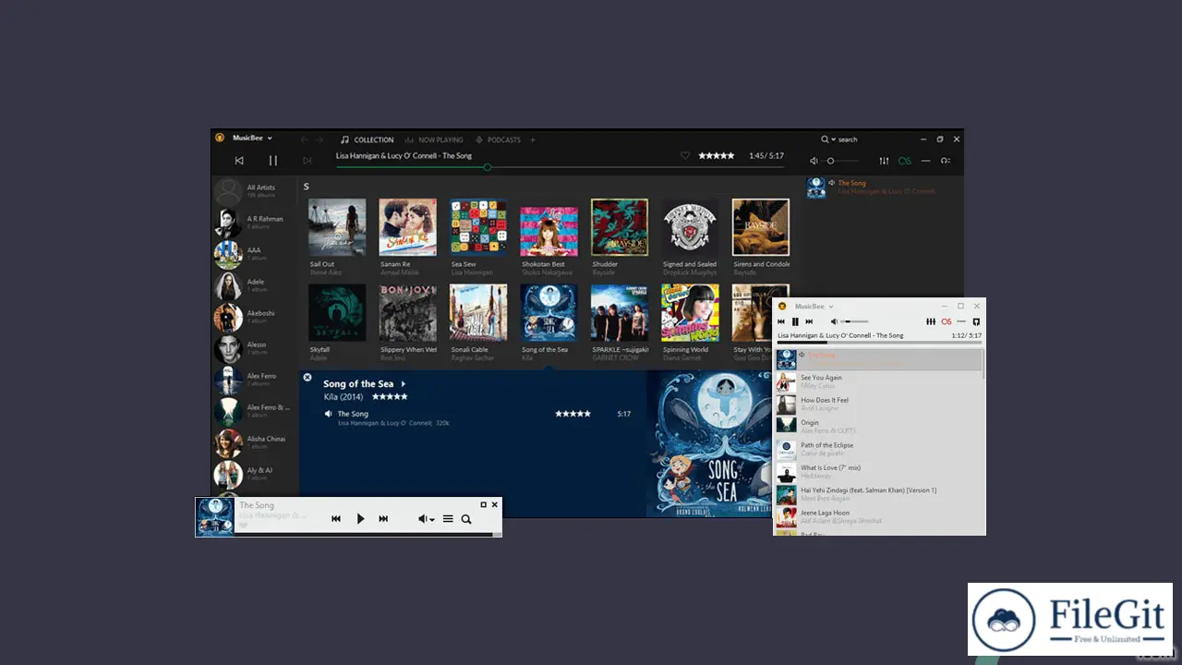1182x665 pixels.
Task: Play Jeene Laga Hoon track
Action: (x=879, y=516)
